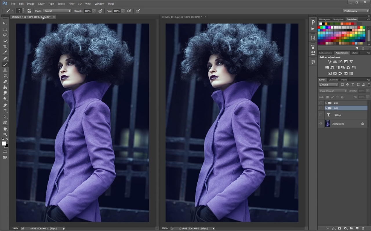Show the DPI group layer

(321, 108)
